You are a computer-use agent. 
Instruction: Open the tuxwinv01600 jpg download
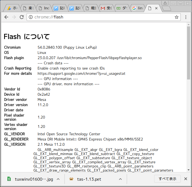[x=30, y=179]
